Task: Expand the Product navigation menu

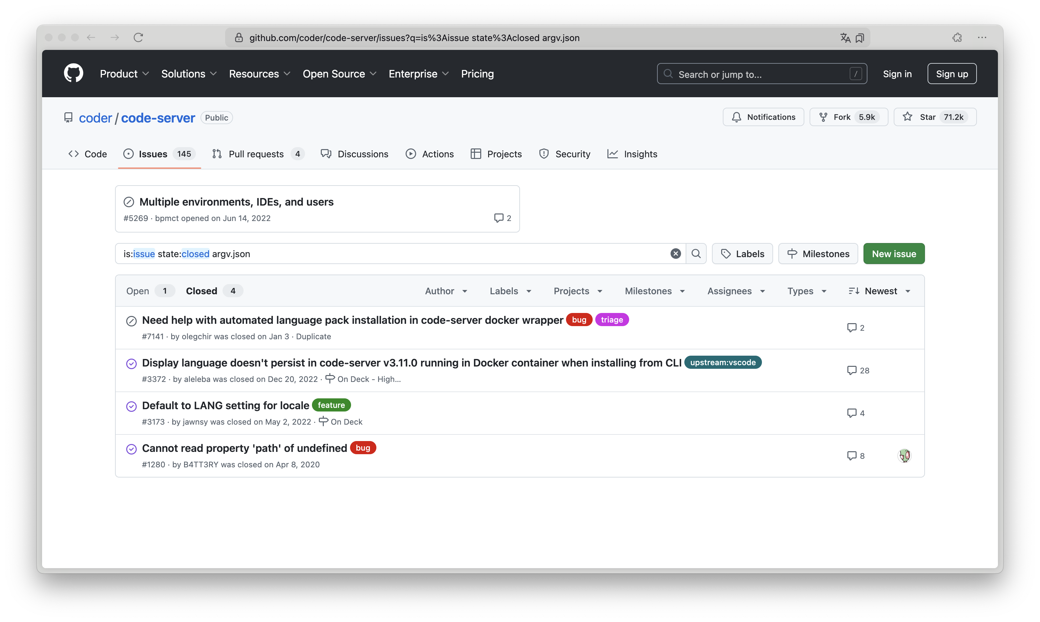Action: 124,74
